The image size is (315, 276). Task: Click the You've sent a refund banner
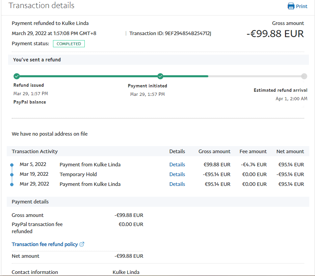[37, 60]
